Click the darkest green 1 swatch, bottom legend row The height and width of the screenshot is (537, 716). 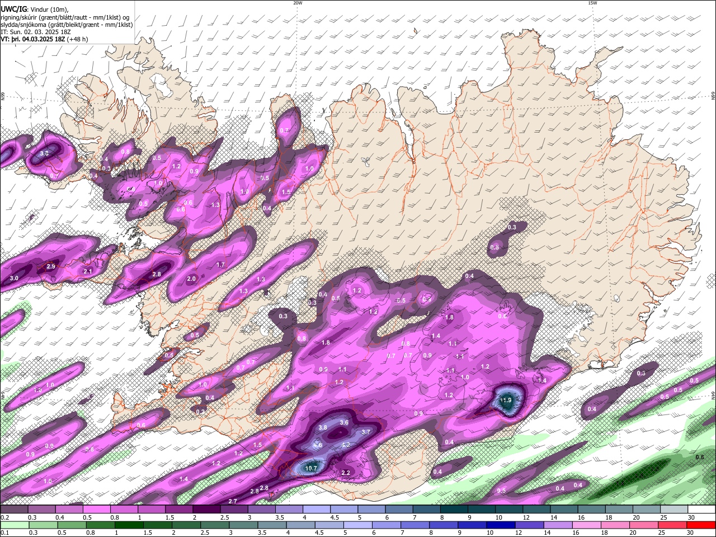tap(129, 525)
